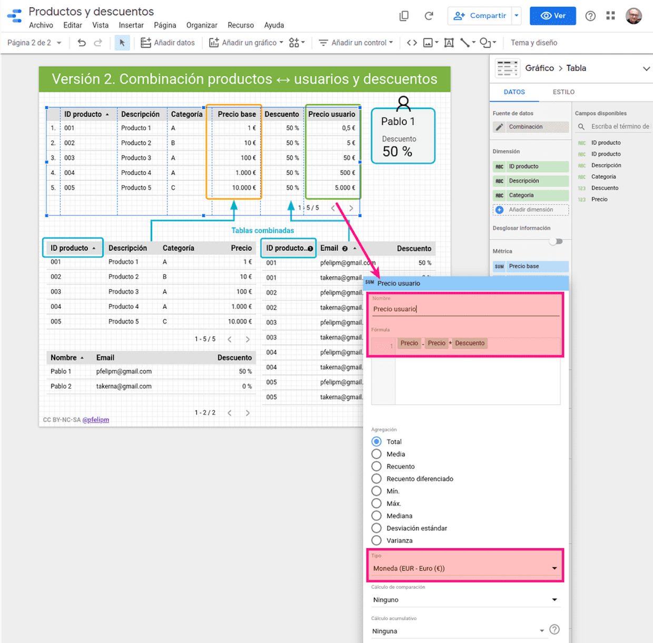Edit the Combinación data source pencil icon

point(499,127)
